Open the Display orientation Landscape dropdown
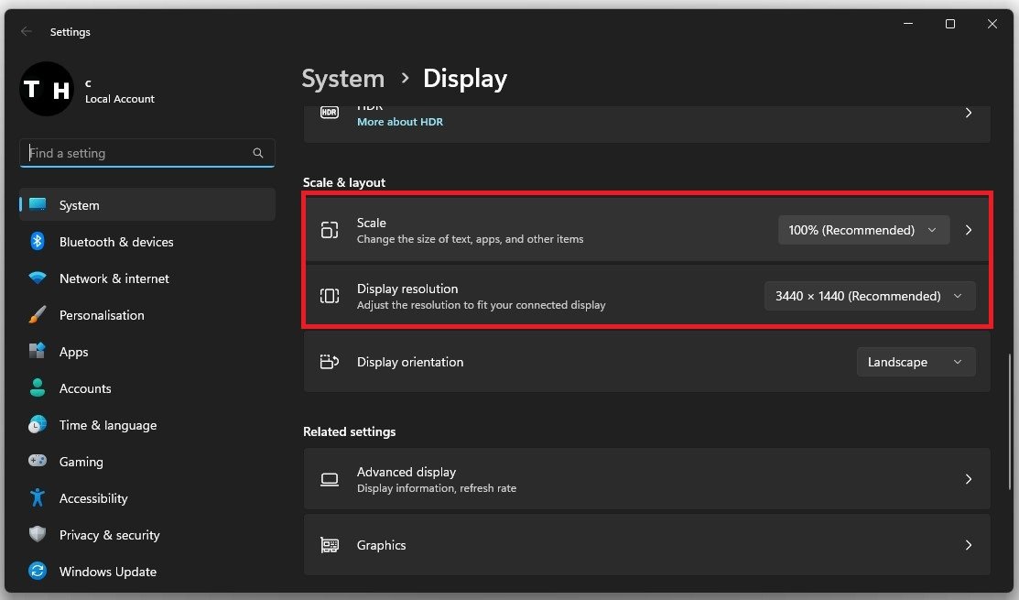Screen dimensions: 1019x600 [915, 362]
